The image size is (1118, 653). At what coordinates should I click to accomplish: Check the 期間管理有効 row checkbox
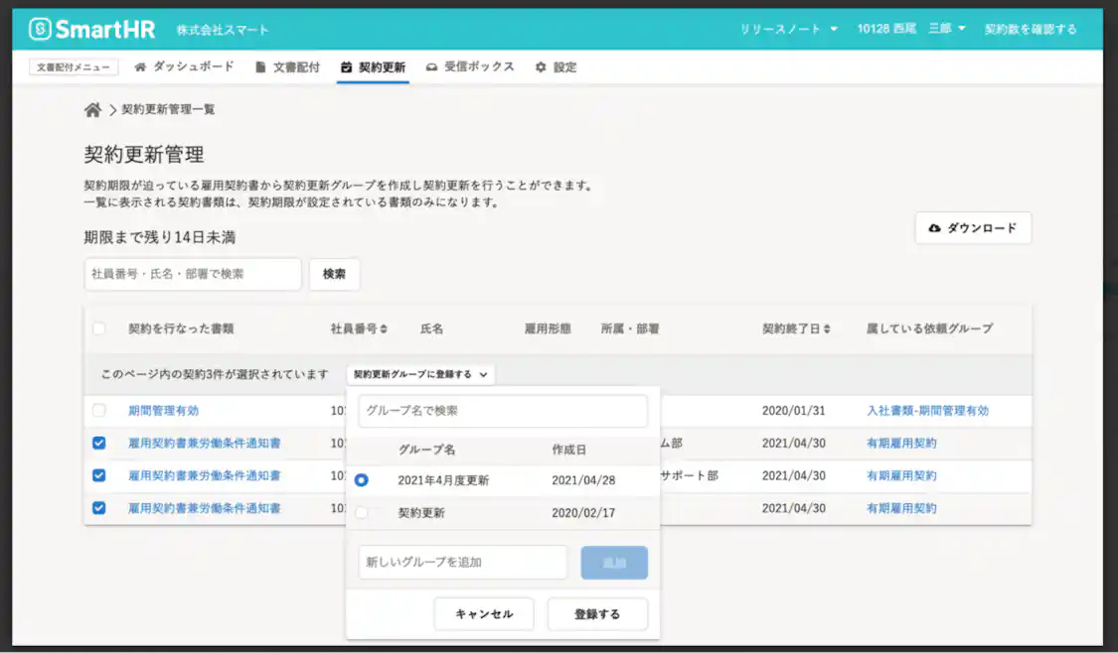click(98, 410)
